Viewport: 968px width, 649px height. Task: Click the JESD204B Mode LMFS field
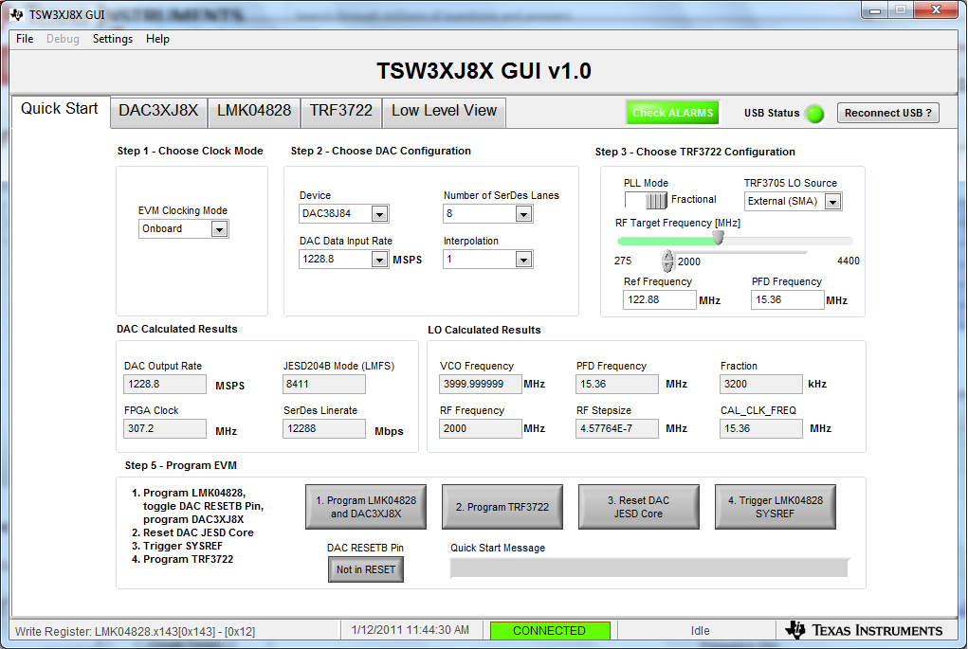click(324, 385)
